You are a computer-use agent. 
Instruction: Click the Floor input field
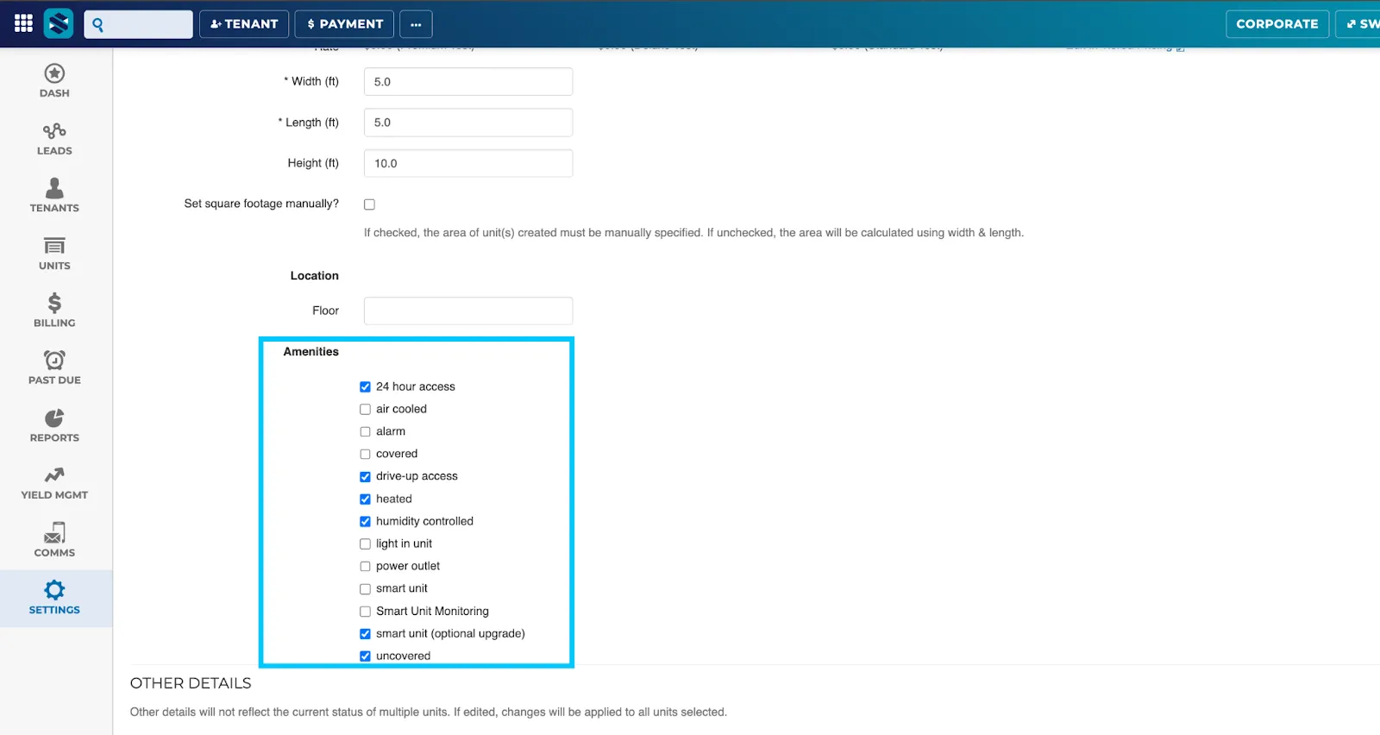(x=468, y=311)
